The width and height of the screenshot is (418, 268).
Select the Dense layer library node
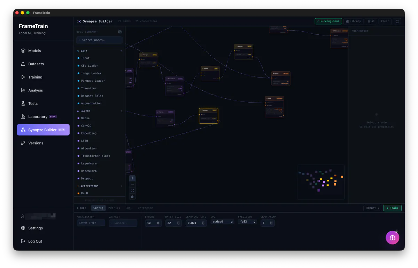[99, 119]
